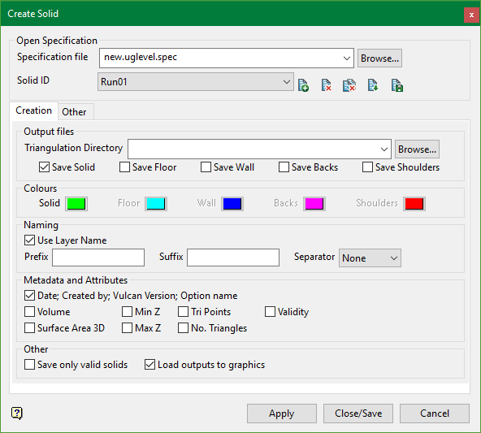Click the delete all Solid IDs icon
481x433 pixels.
tap(349, 85)
